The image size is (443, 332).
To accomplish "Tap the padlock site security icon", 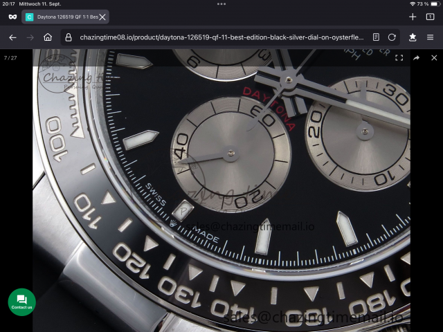I will tap(69, 37).
